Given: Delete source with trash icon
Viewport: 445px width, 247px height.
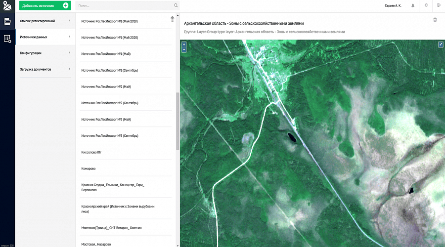Looking at the screenshot, I should click(x=435, y=20).
